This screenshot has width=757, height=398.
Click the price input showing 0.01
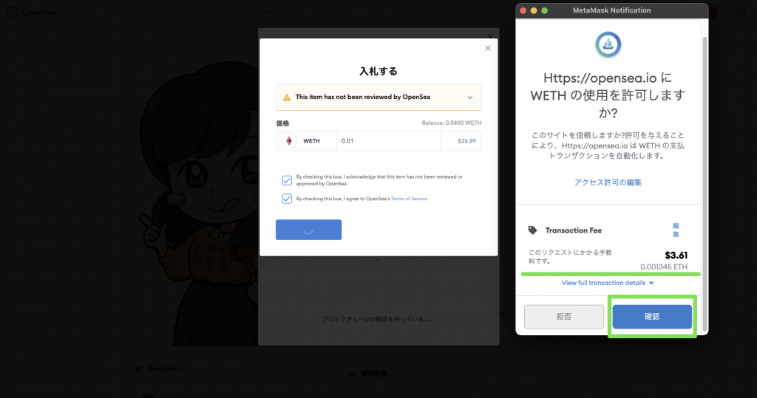pyautogui.click(x=389, y=141)
